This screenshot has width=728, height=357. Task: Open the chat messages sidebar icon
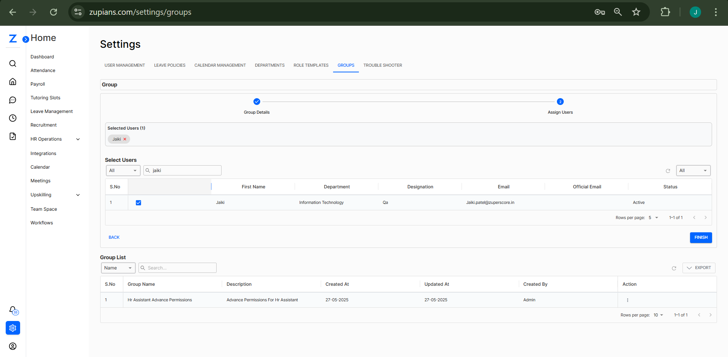pyautogui.click(x=13, y=100)
